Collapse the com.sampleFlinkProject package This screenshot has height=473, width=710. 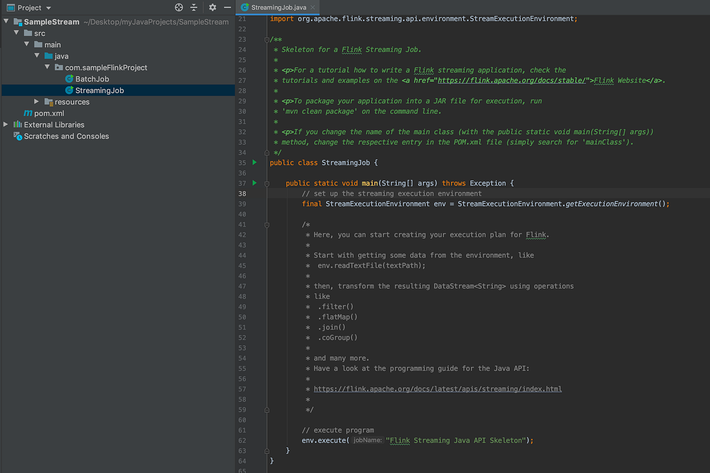point(47,67)
